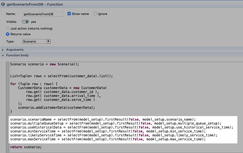Expand the Arguments section
The width and height of the screenshot is (243, 153).
click(3, 50)
